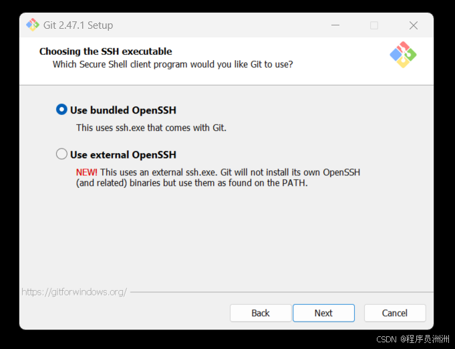Click the "Use external OpenSSH" label text

point(123,154)
